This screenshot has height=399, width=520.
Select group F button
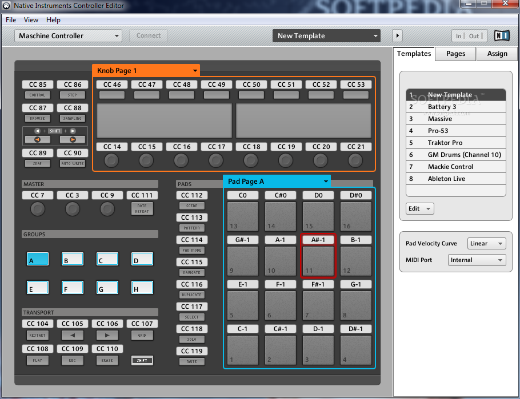click(x=73, y=287)
